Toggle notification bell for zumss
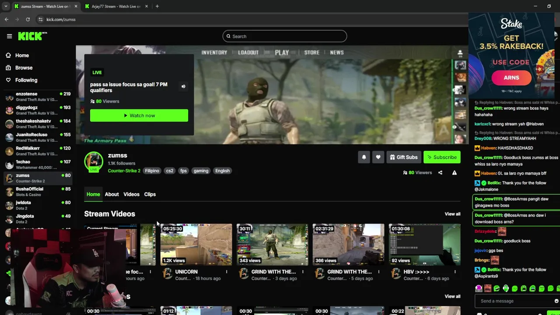Viewport: 560px width, 315px height. pyautogui.click(x=364, y=157)
